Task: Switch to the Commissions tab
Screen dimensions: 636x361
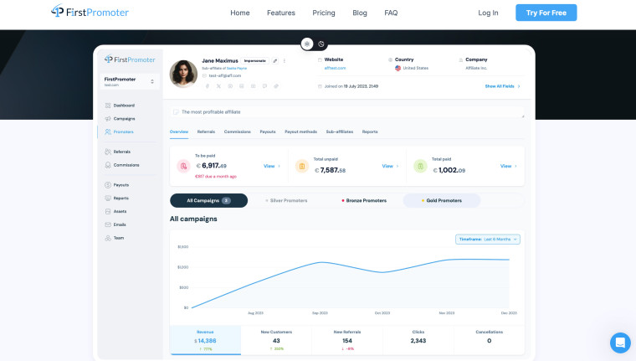Action: (x=237, y=132)
